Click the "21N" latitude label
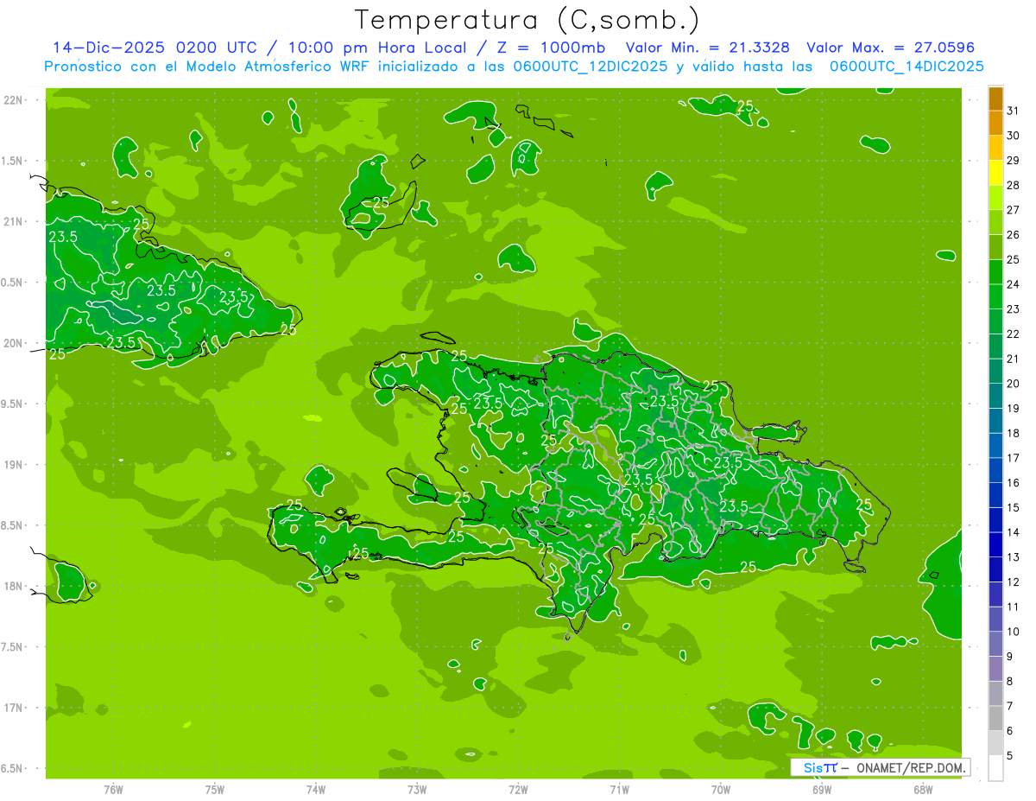 pyautogui.click(x=14, y=221)
